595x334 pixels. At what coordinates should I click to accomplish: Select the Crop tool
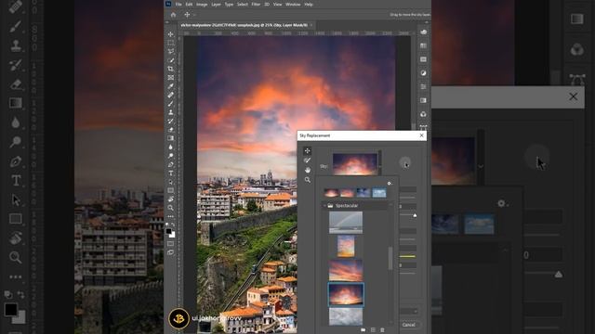click(x=171, y=69)
